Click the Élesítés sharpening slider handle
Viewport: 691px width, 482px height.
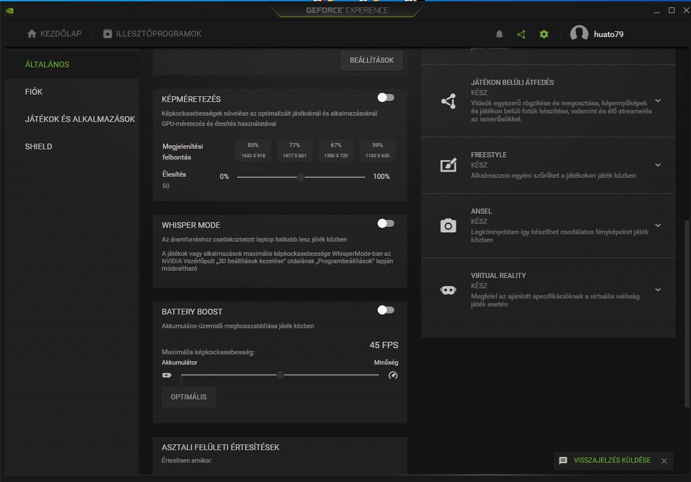click(300, 177)
